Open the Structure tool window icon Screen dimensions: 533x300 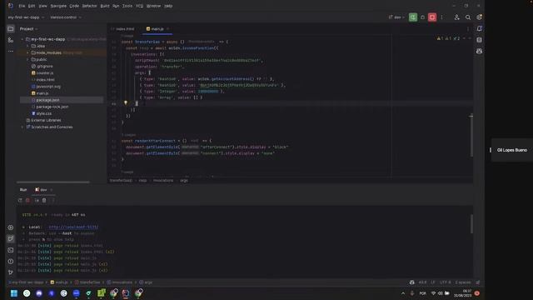[11, 40]
